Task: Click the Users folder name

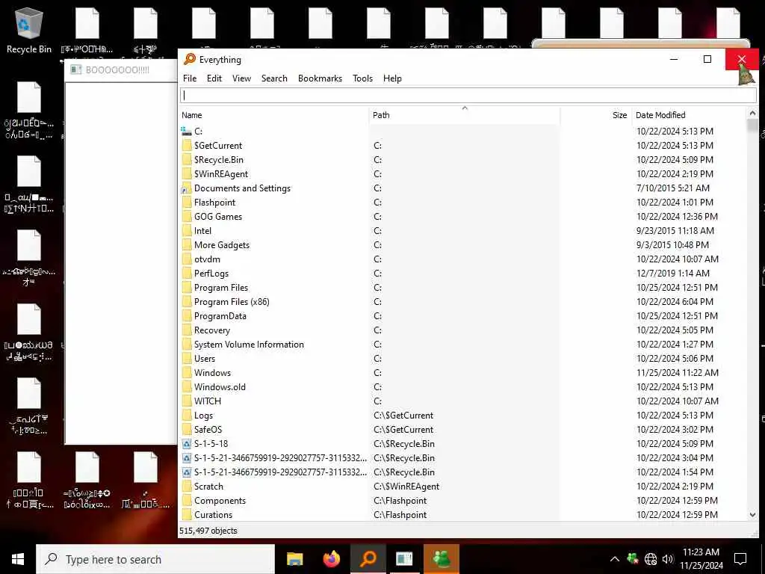Action: [205, 358]
